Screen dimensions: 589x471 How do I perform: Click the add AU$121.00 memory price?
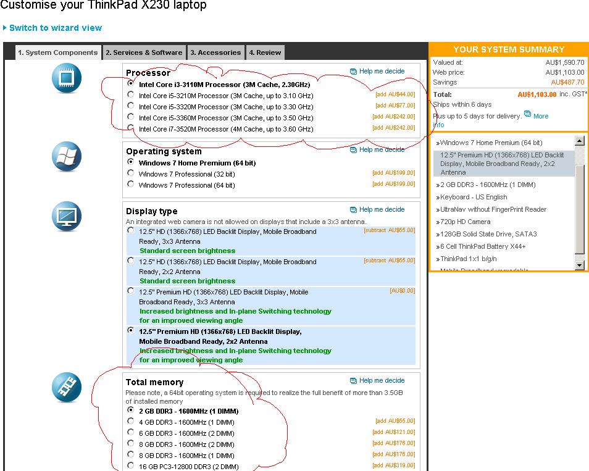point(394,432)
